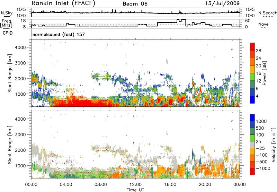Click the "Beam 06" label
Screen dimensions: 277x192
tap(135, 4)
